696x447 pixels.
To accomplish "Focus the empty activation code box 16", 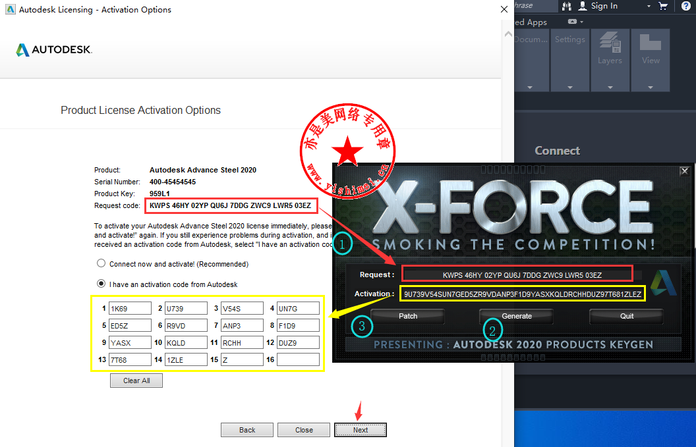I will pos(299,359).
